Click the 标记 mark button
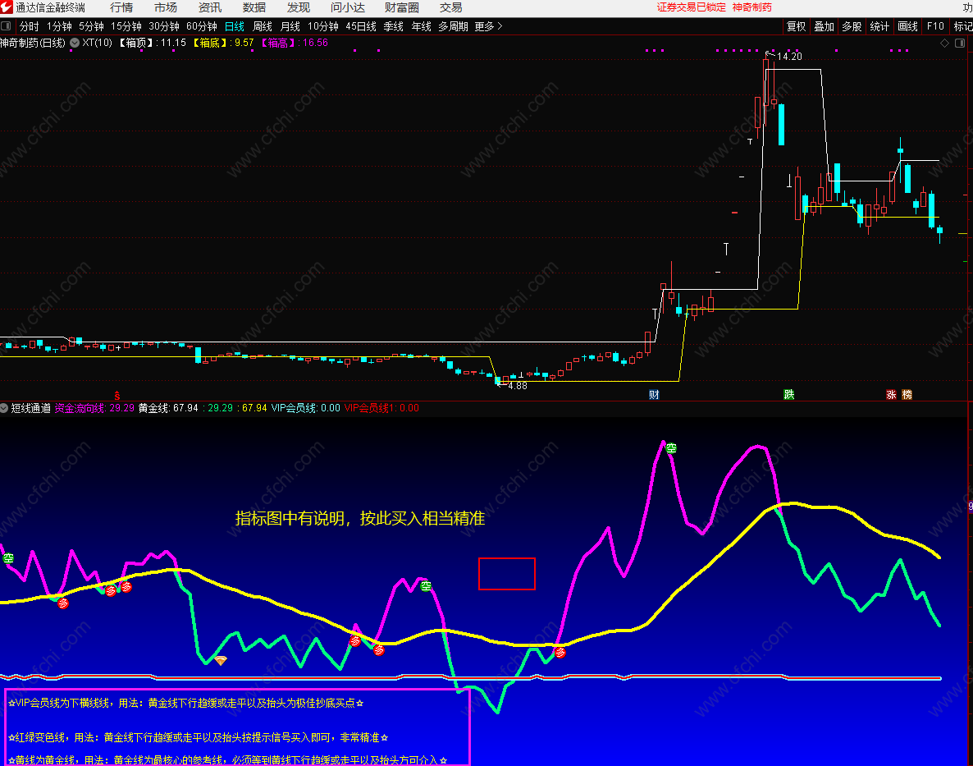973x766 pixels. [x=963, y=26]
